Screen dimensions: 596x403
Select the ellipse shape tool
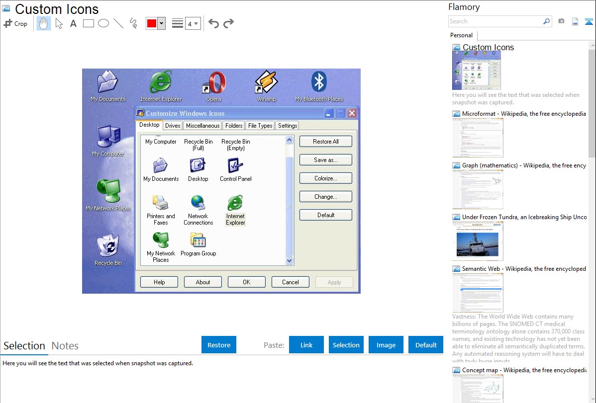pos(103,23)
